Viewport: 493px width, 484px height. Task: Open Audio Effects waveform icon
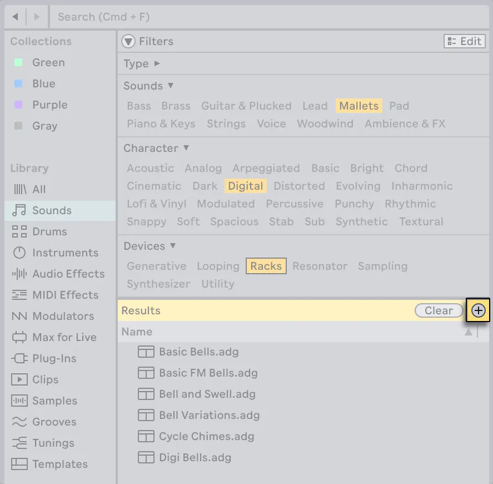[x=19, y=274]
